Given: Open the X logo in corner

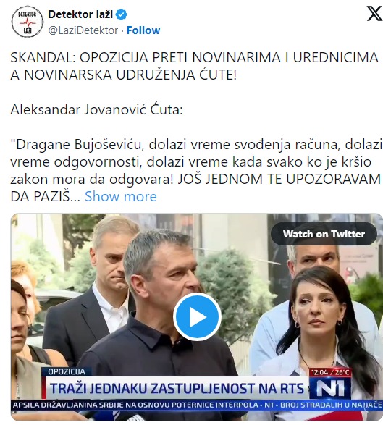Looking at the screenshot, I should (x=374, y=14).
